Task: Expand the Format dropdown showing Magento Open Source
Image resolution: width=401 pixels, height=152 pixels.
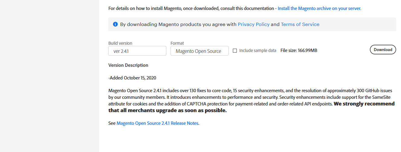Action: pos(199,51)
